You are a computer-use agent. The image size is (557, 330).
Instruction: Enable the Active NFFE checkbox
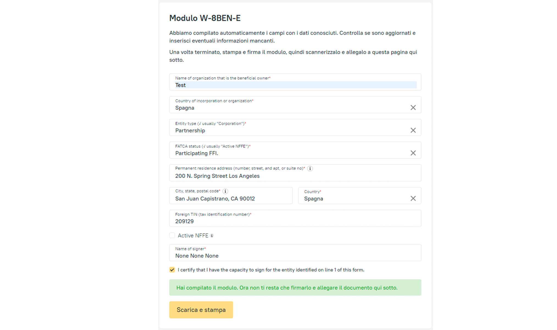(x=172, y=235)
